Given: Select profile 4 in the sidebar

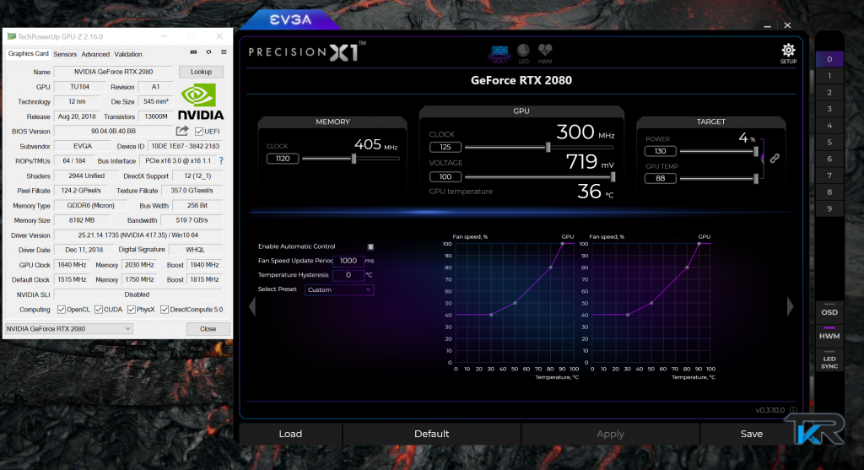Looking at the screenshot, I should [829, 126].
